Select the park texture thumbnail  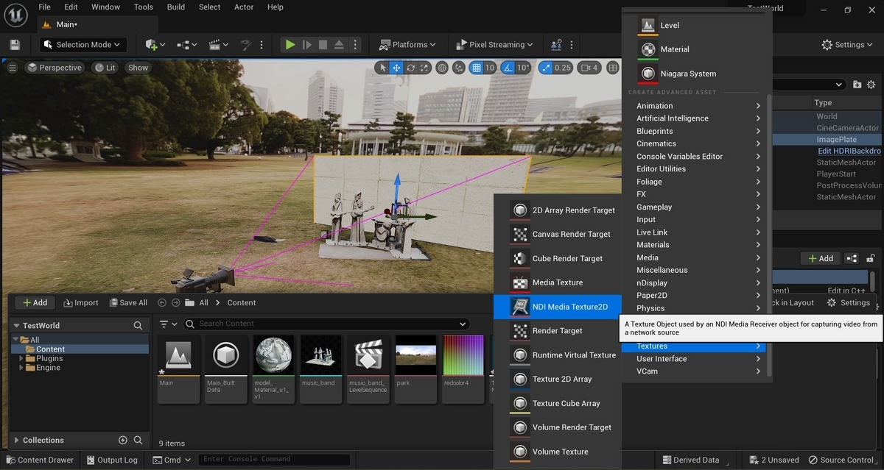pos(416,368)
